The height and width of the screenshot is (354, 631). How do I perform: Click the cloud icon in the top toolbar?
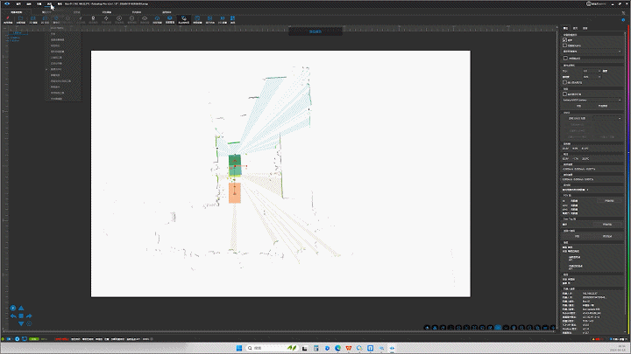(x=143, y=17)
